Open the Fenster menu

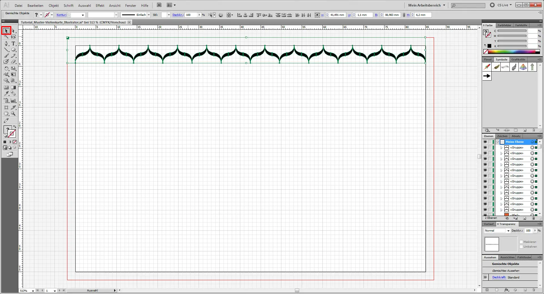click(130, 5)
